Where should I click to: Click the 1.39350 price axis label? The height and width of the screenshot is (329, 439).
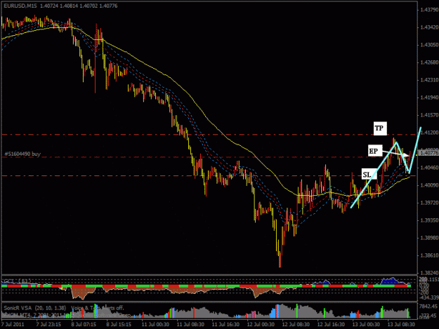(429, 220)
